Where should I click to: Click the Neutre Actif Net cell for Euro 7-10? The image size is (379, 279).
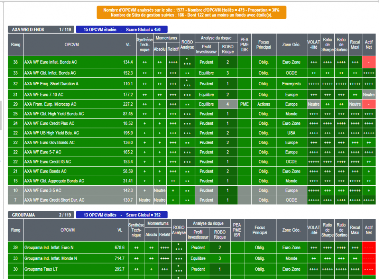369,95
